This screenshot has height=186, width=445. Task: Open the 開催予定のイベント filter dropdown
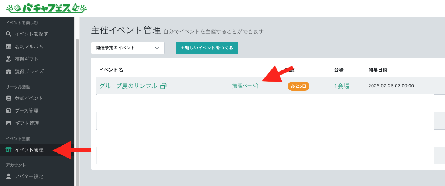(128, 48)
